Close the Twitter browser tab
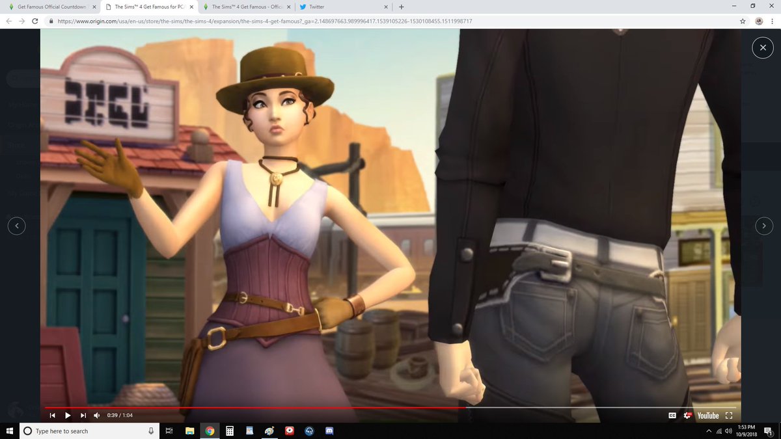Viewport: 781px width, 439px height. (386, 7)
